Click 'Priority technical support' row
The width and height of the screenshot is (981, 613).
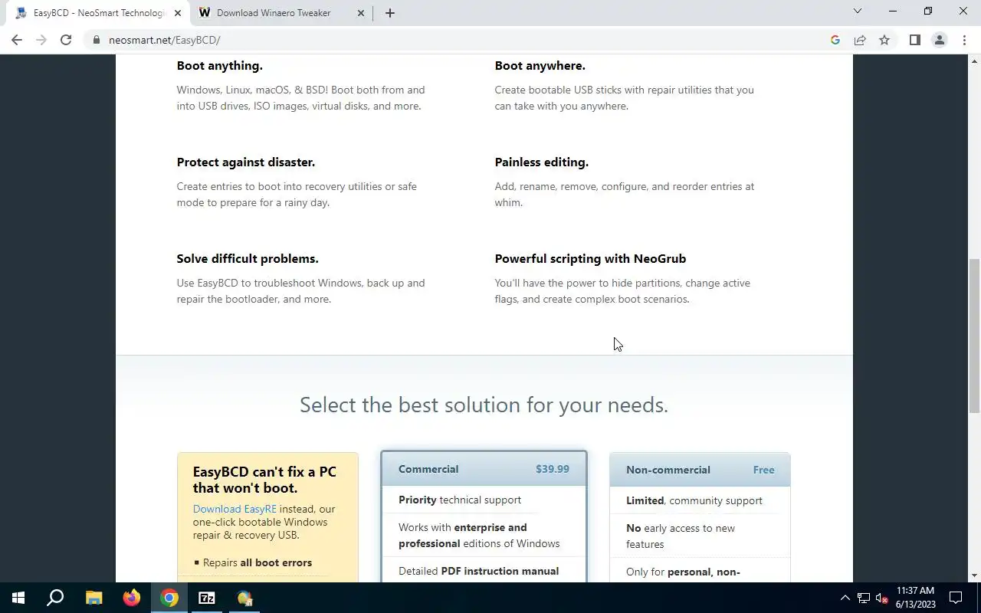point(460,500)
